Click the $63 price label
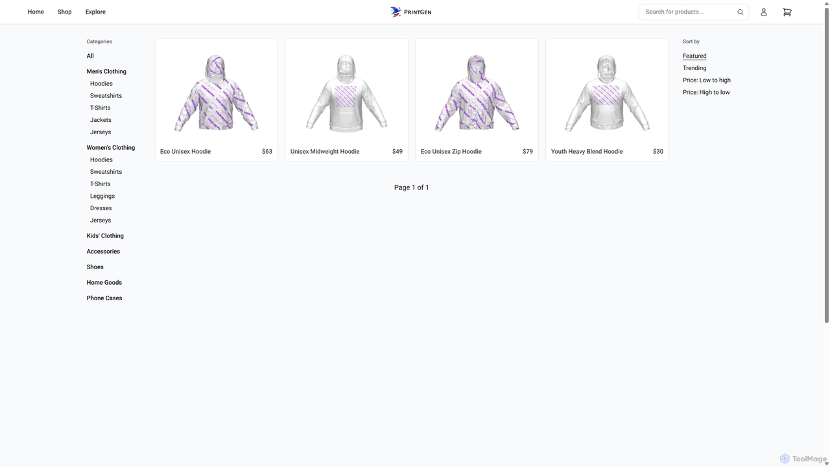Viewport: 830px width, 467px height. 267,151
